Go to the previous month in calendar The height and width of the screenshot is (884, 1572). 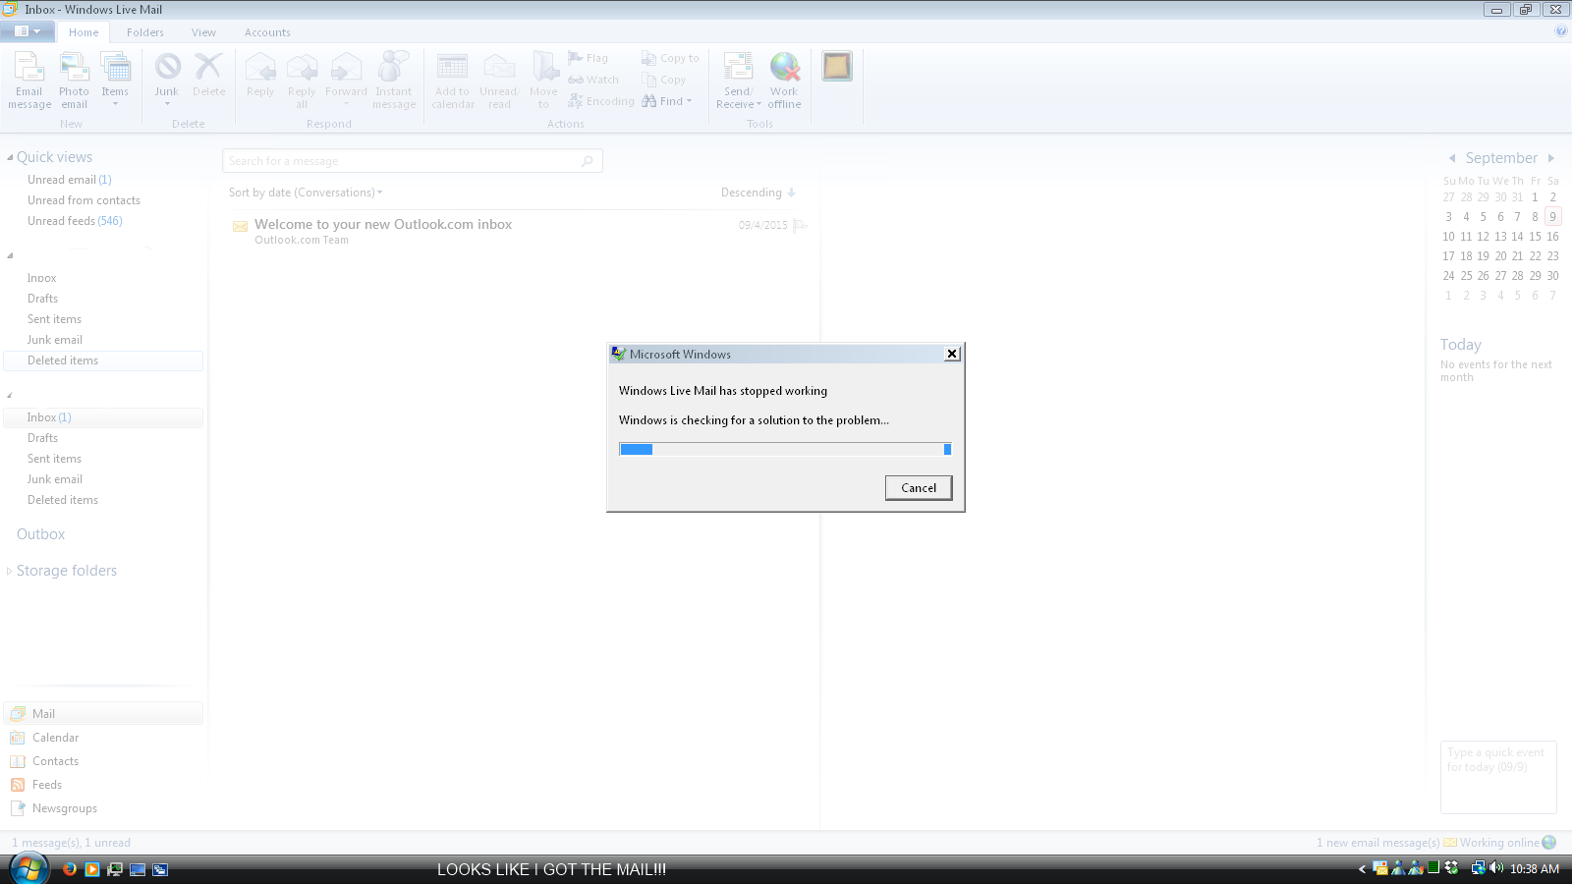[1452, 158]
